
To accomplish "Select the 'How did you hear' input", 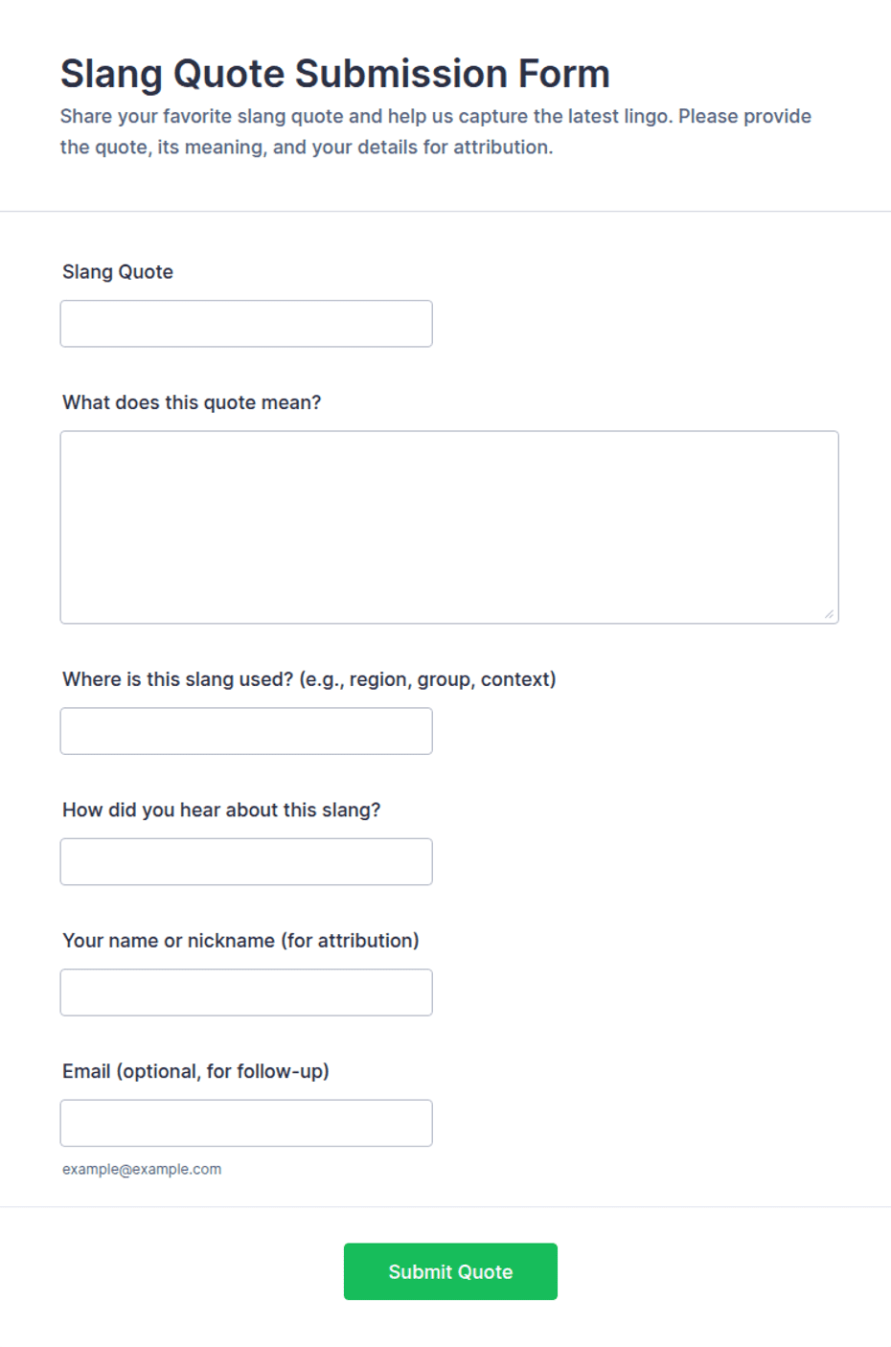I will point(246,861).
